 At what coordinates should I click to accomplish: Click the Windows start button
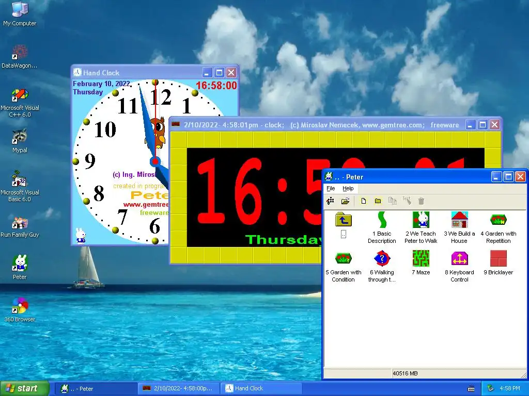tap(25, 388)
